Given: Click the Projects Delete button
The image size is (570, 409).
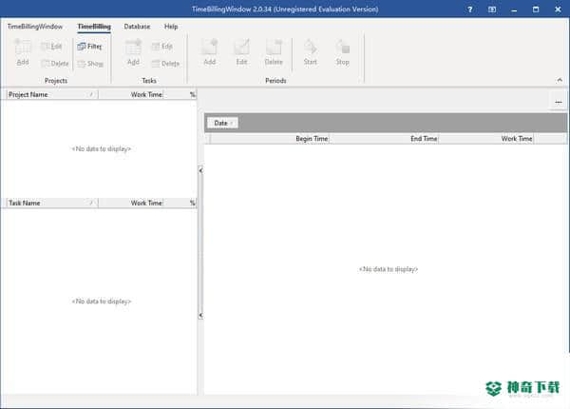Looking at the screenshot, I should point(54,64).
